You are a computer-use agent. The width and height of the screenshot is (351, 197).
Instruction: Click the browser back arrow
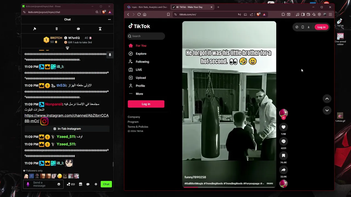pyautogui.click(x=128, y=15)
